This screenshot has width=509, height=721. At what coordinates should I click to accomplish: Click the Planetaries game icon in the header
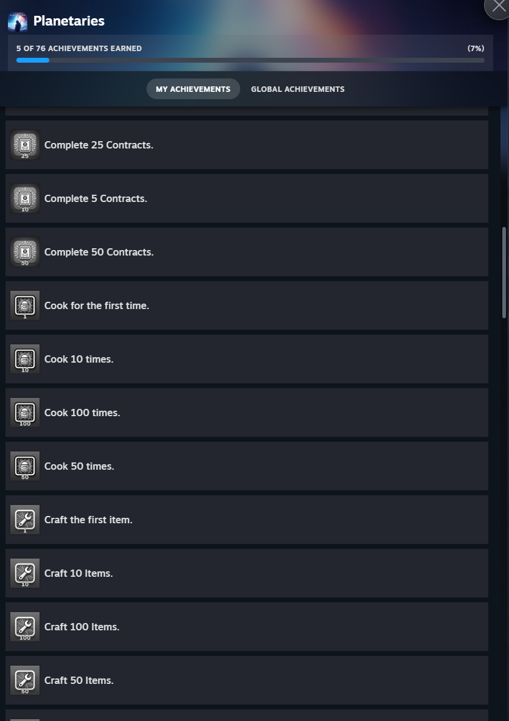click(x=17, y=20)
